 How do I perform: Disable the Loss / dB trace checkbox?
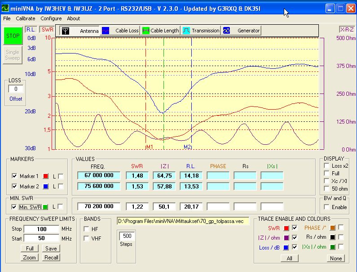point(295,247)
